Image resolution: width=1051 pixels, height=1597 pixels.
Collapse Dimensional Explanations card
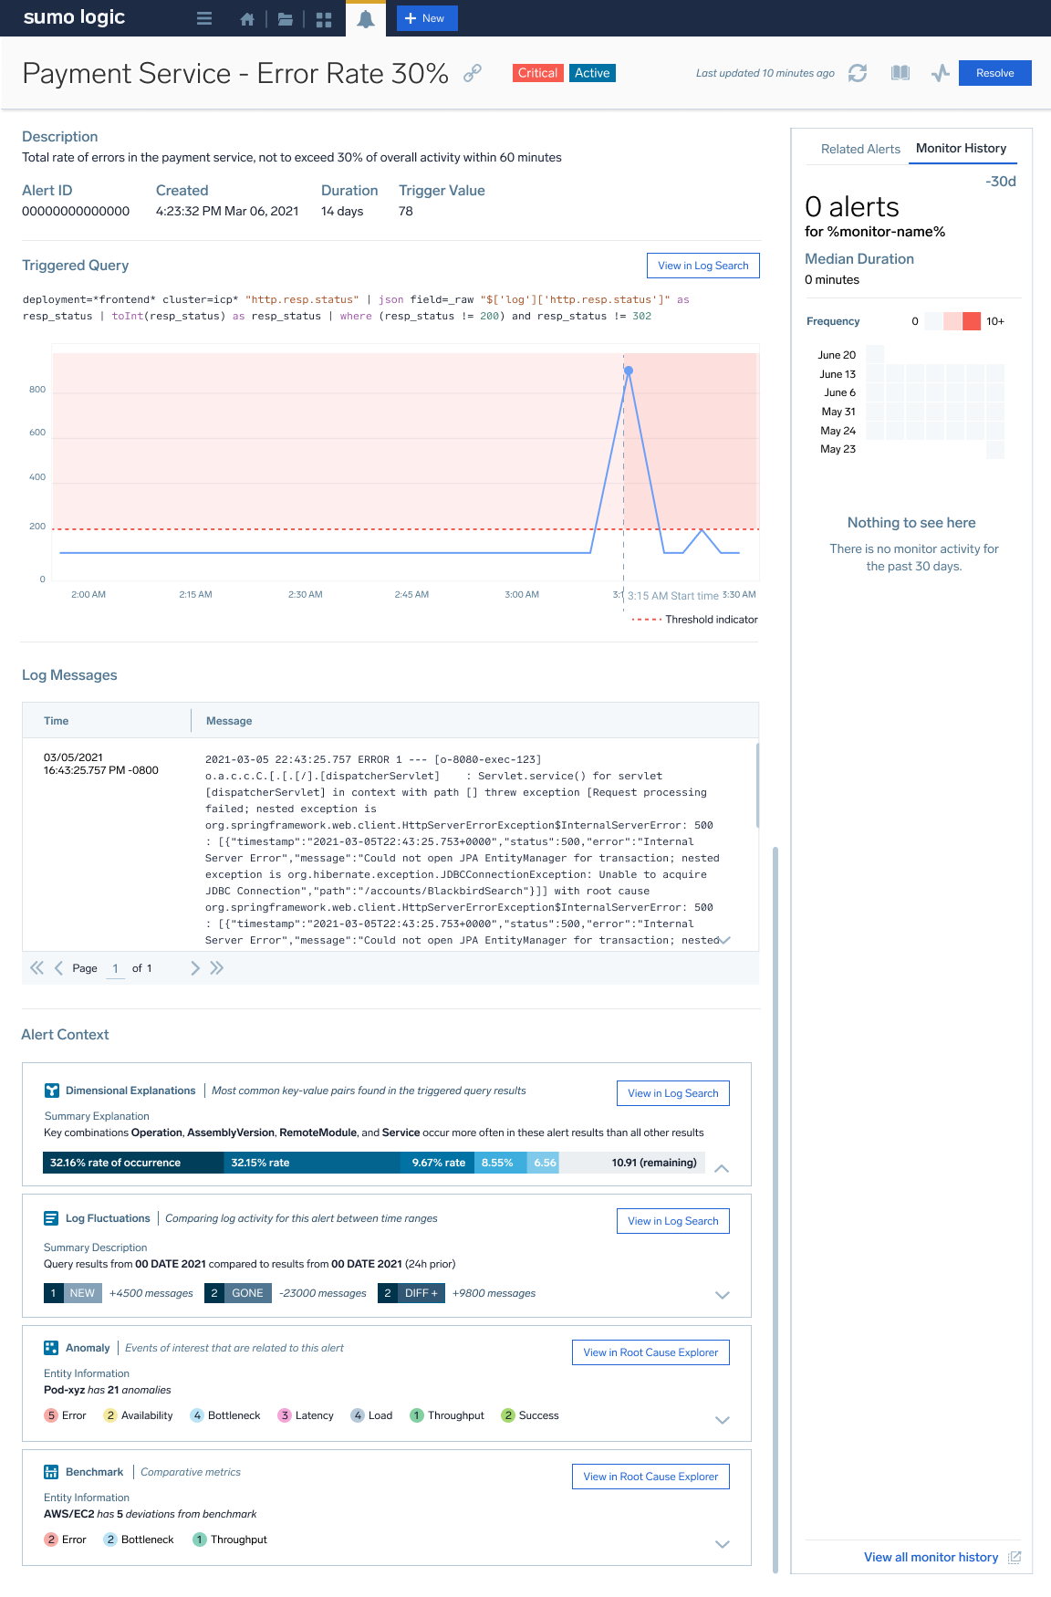(x=722, y=1168)
